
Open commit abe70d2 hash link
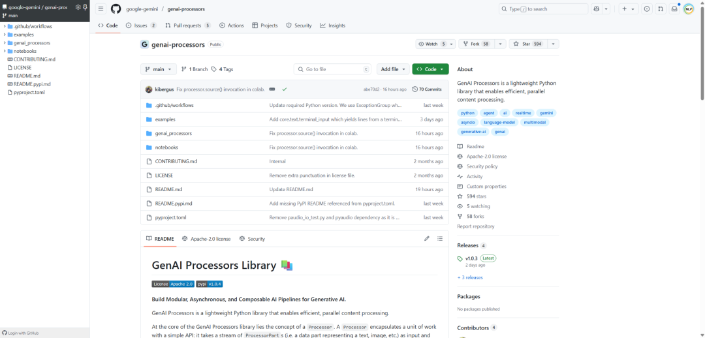pos(371,89)
